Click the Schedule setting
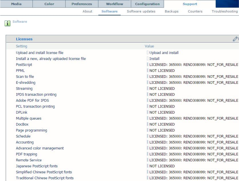 (23, 136)
